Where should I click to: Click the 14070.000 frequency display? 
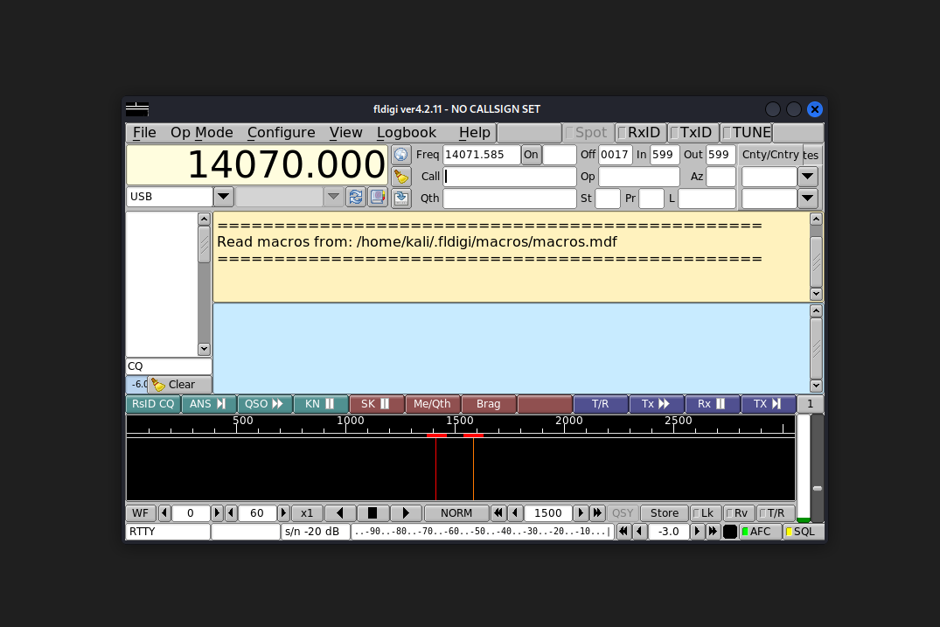point(257,164)
